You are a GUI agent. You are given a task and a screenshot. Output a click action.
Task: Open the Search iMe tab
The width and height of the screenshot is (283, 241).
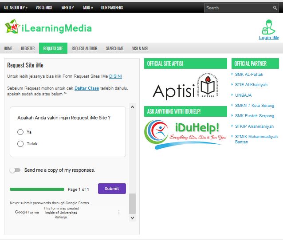tap(114, 48)
